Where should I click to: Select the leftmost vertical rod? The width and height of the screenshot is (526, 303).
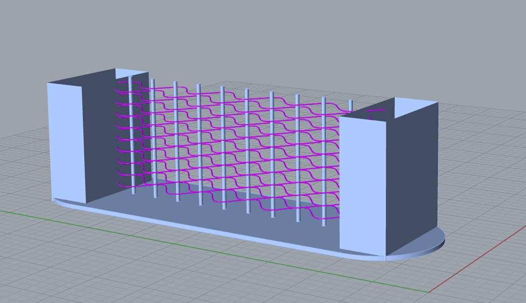click(132, 135)
